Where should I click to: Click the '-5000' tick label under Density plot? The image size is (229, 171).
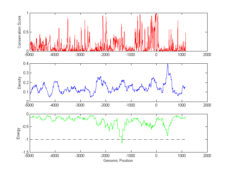(29, 105)
